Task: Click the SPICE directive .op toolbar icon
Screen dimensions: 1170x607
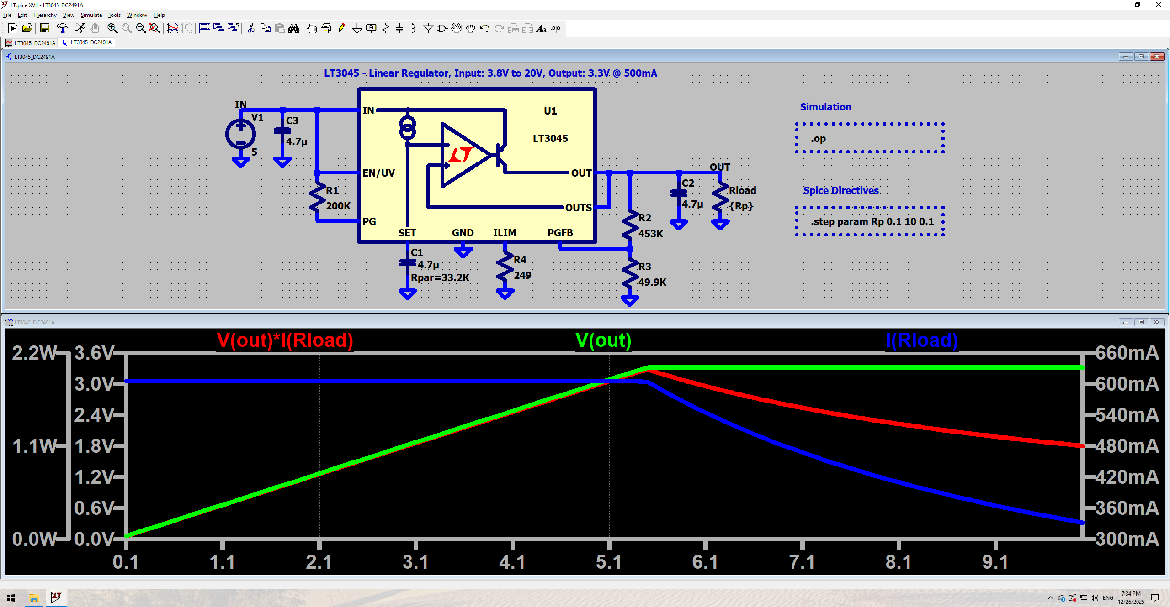Action: (x=555, y=28)
